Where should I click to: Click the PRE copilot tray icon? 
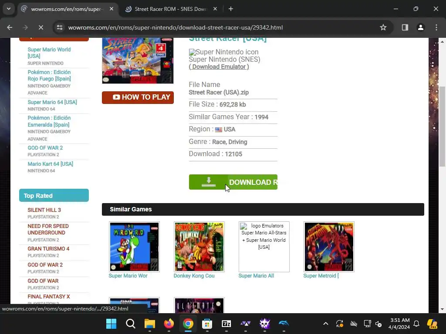[x=432, y=324]
